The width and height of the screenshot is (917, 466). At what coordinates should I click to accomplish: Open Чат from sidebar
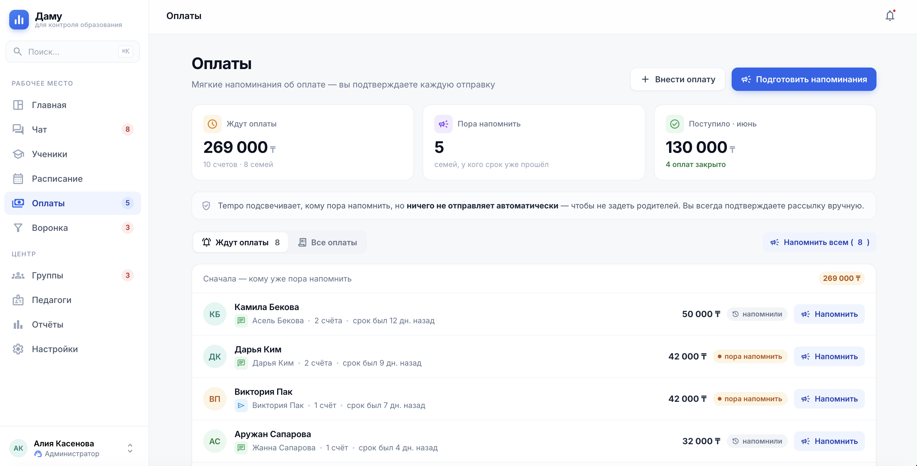point(73,130)
